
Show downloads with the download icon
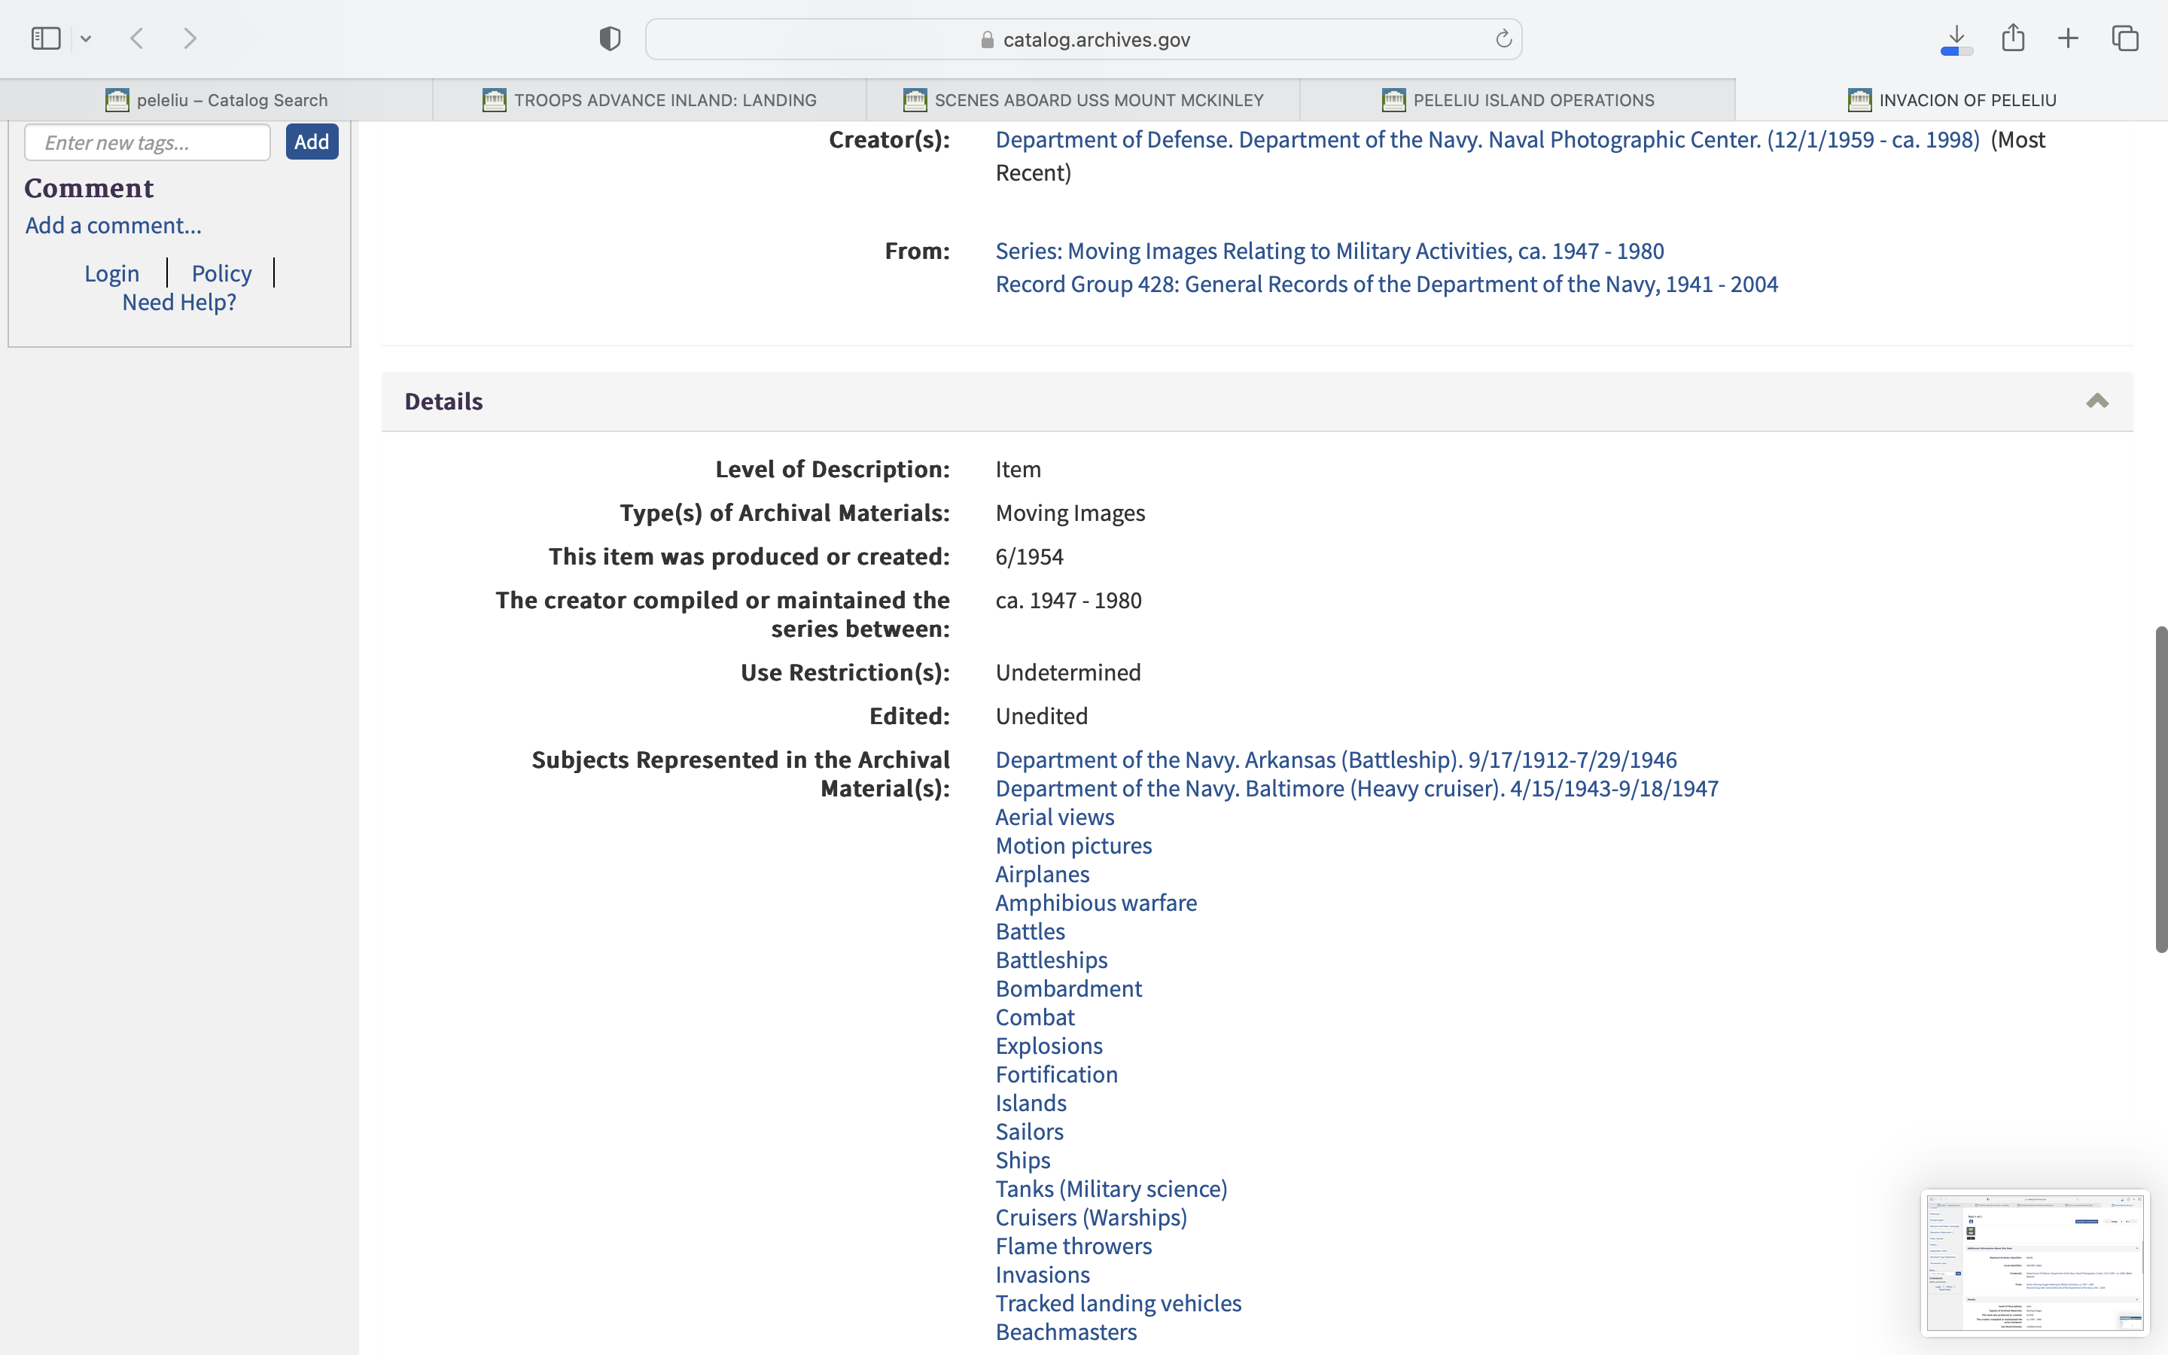[x=1956, y=38]
